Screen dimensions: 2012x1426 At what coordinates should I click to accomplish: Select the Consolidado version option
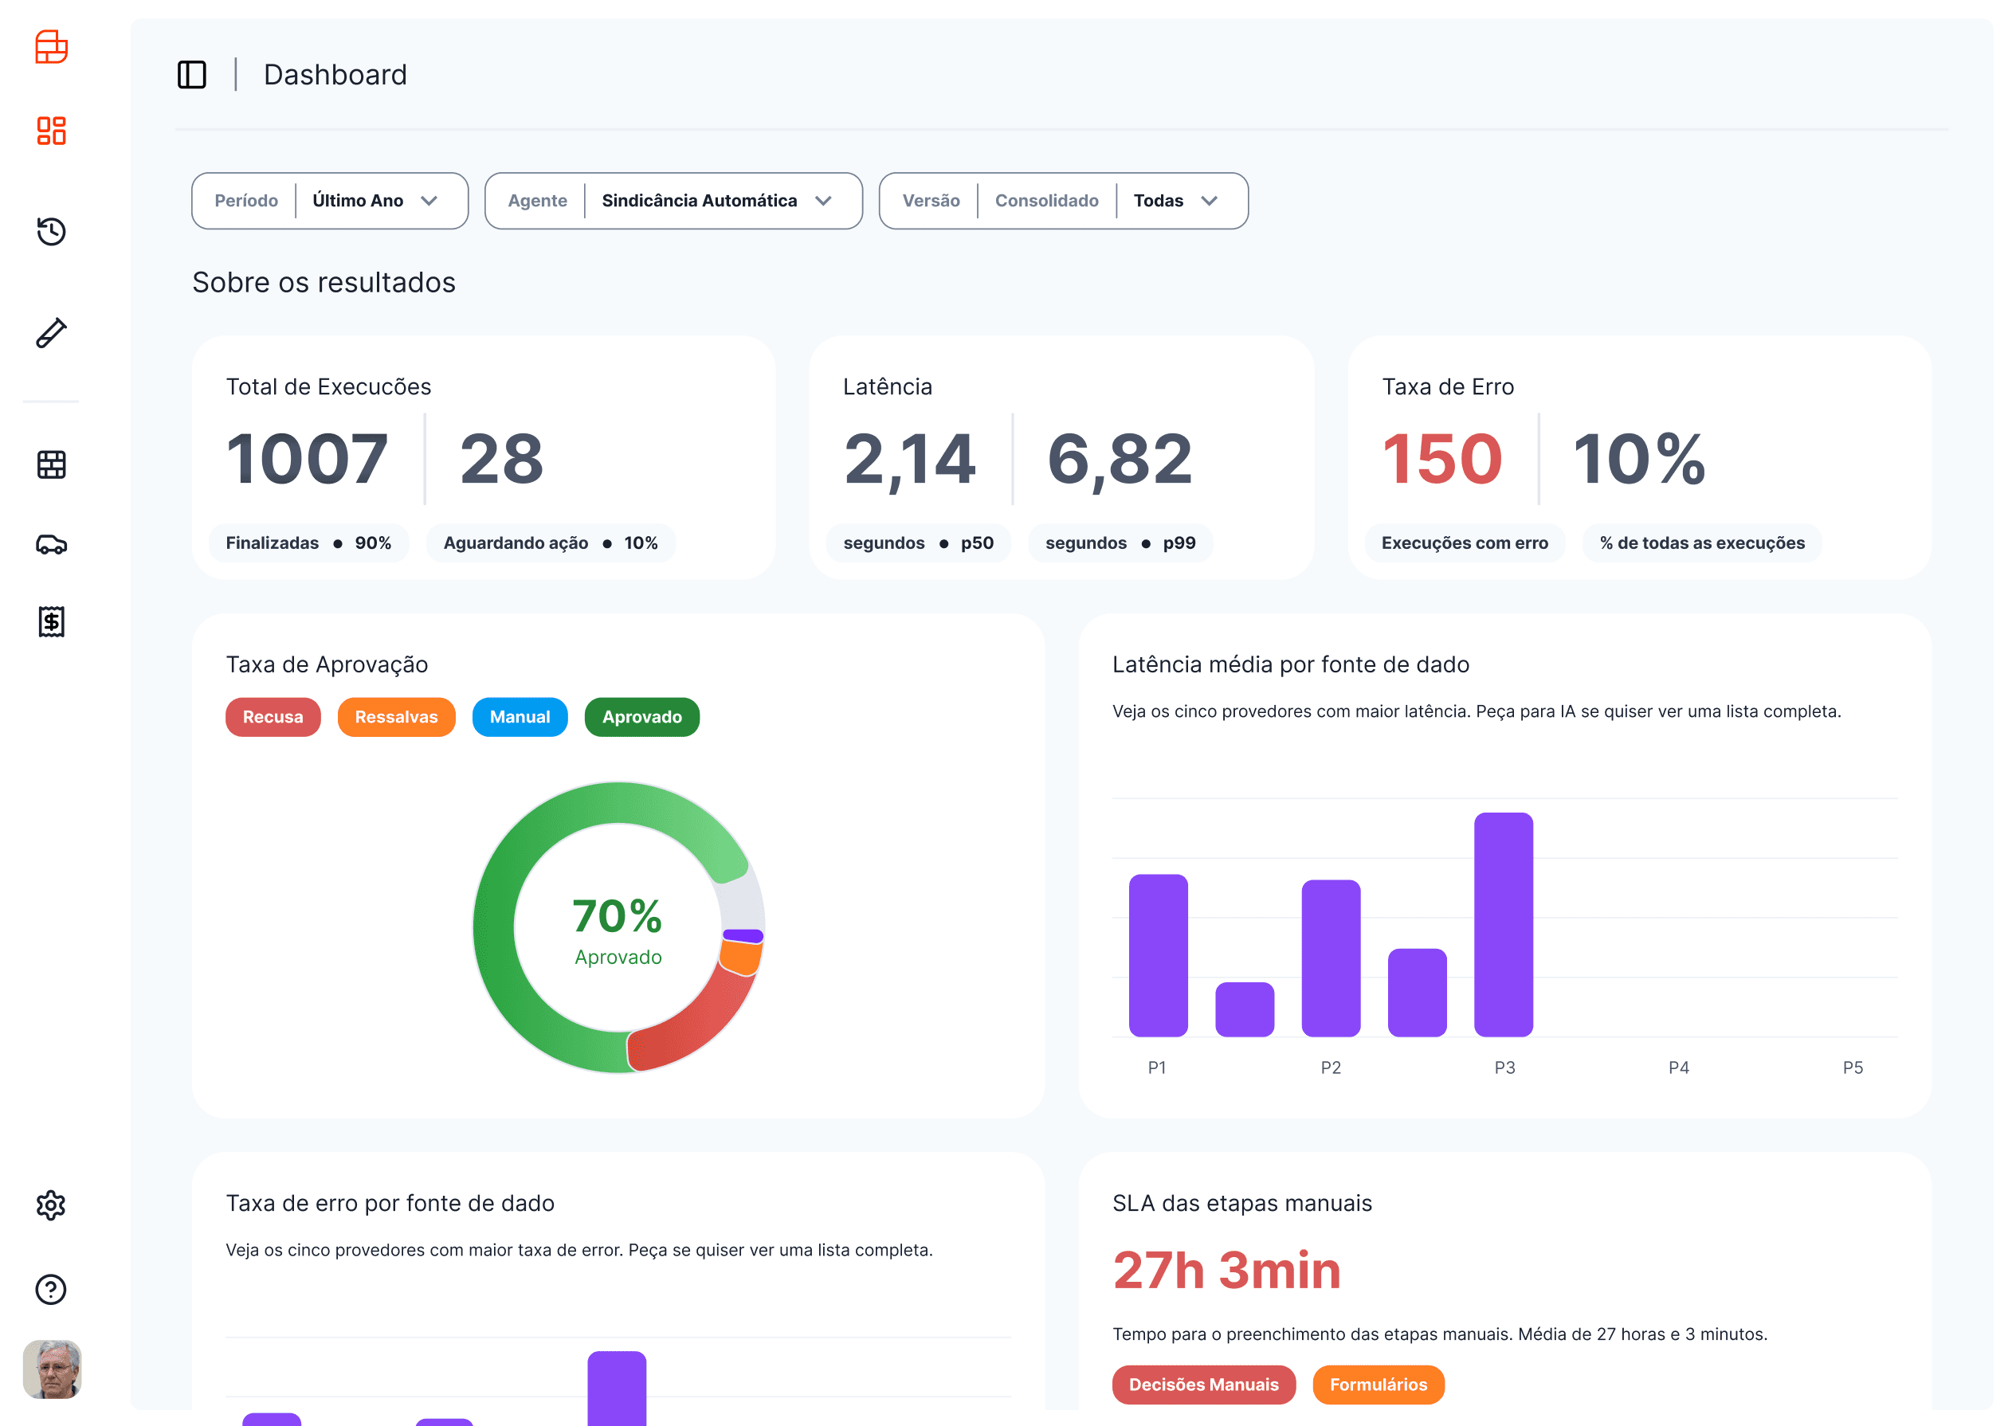(1046, 201)
